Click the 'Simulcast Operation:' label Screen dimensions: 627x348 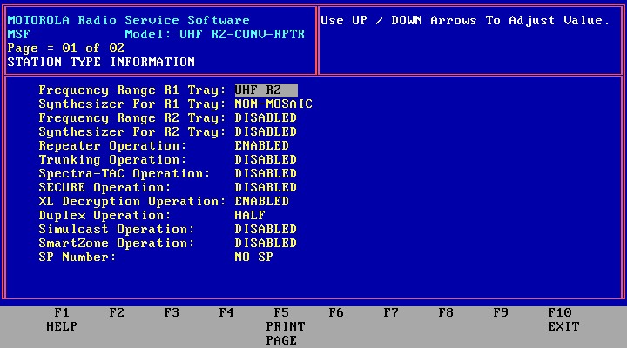pyautogui.click(x=117, y=230)
